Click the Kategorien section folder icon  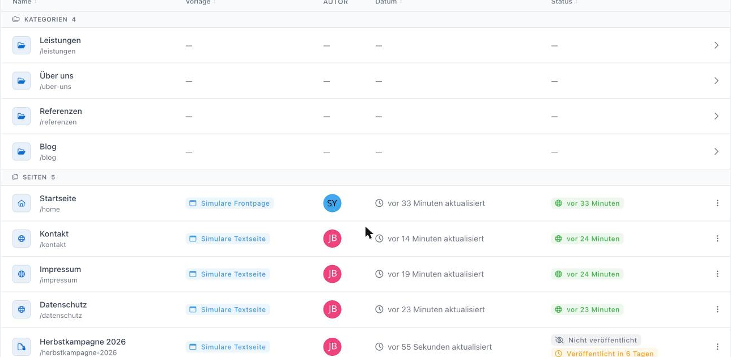coord(16,19)
